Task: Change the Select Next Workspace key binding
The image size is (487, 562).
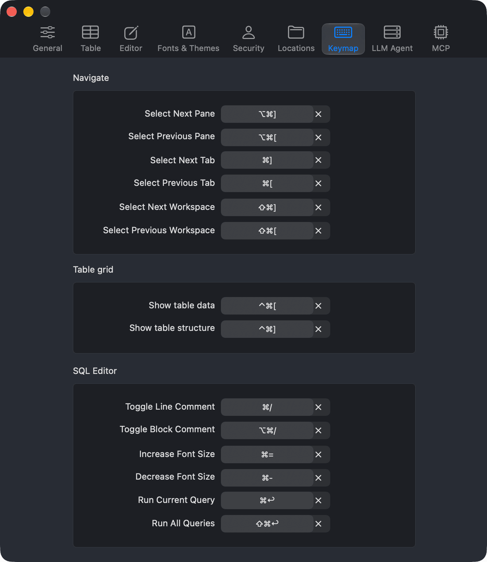Action: pos(267,207)
